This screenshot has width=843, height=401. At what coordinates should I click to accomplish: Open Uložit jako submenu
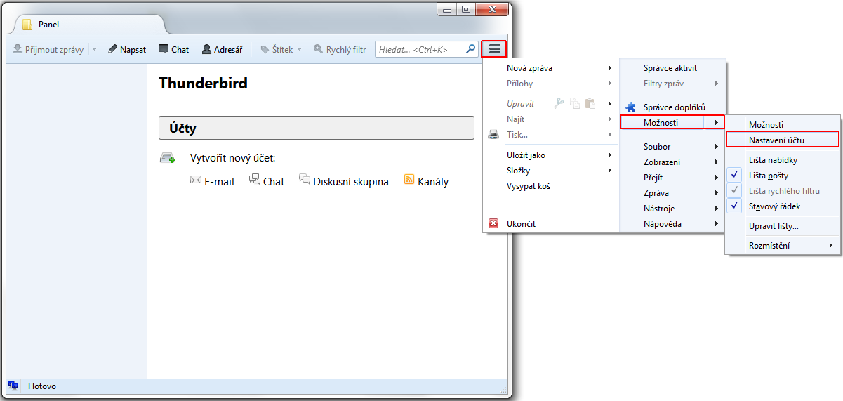click(x=551, y=155)
